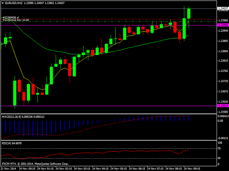Click the RSI level 70 label
Image resolution: width=229 pixels, height=171 pixels.
(219, 148)
